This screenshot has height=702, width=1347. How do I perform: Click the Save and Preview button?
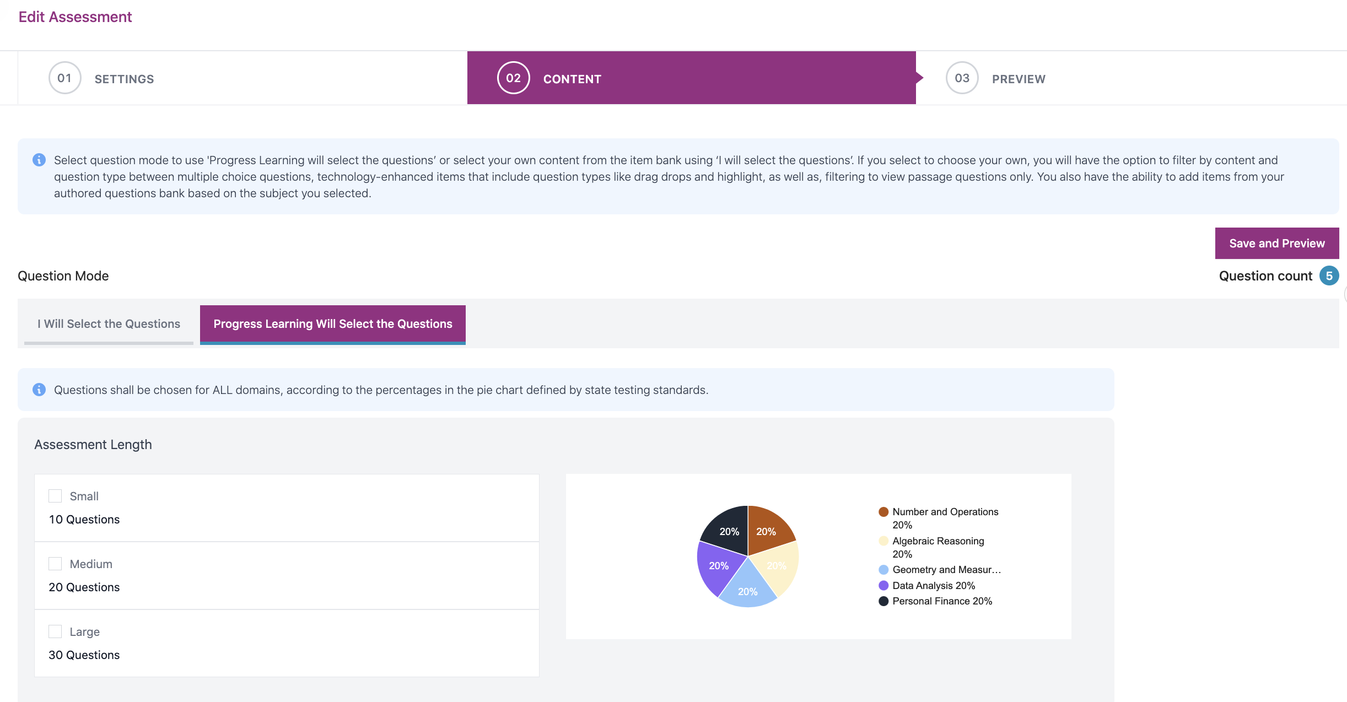(1277, 243)
